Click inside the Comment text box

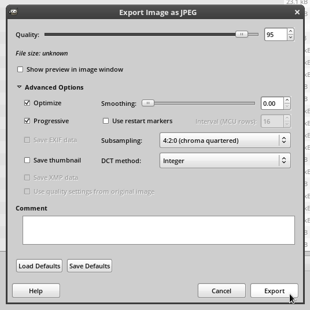158,230
